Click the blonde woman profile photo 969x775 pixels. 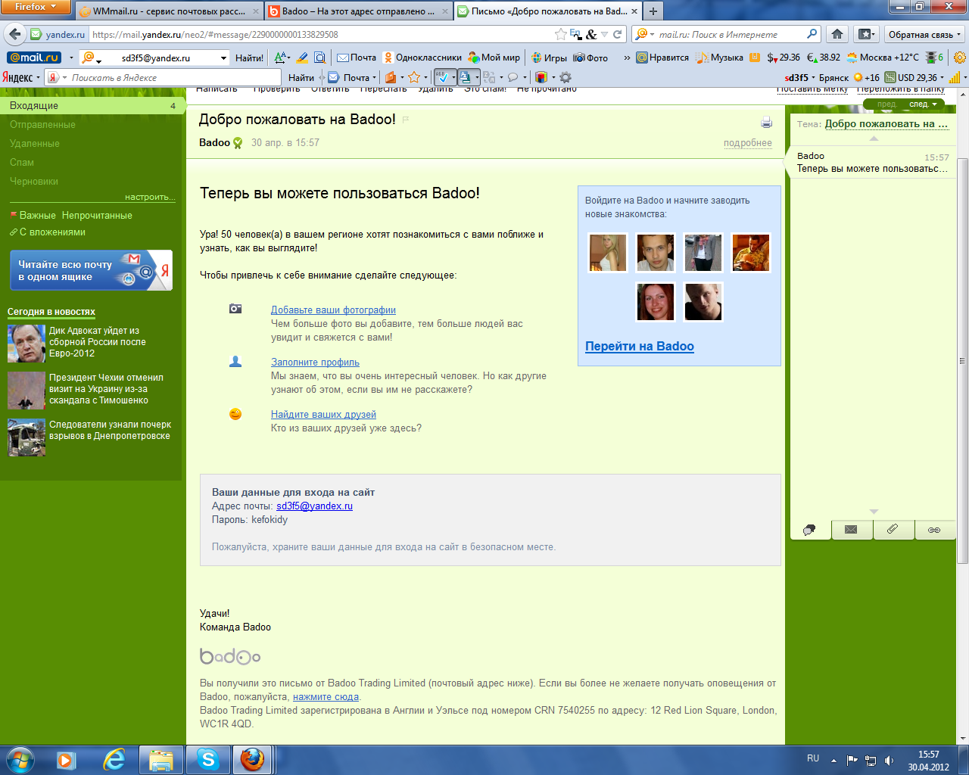[x=608, y=253]
